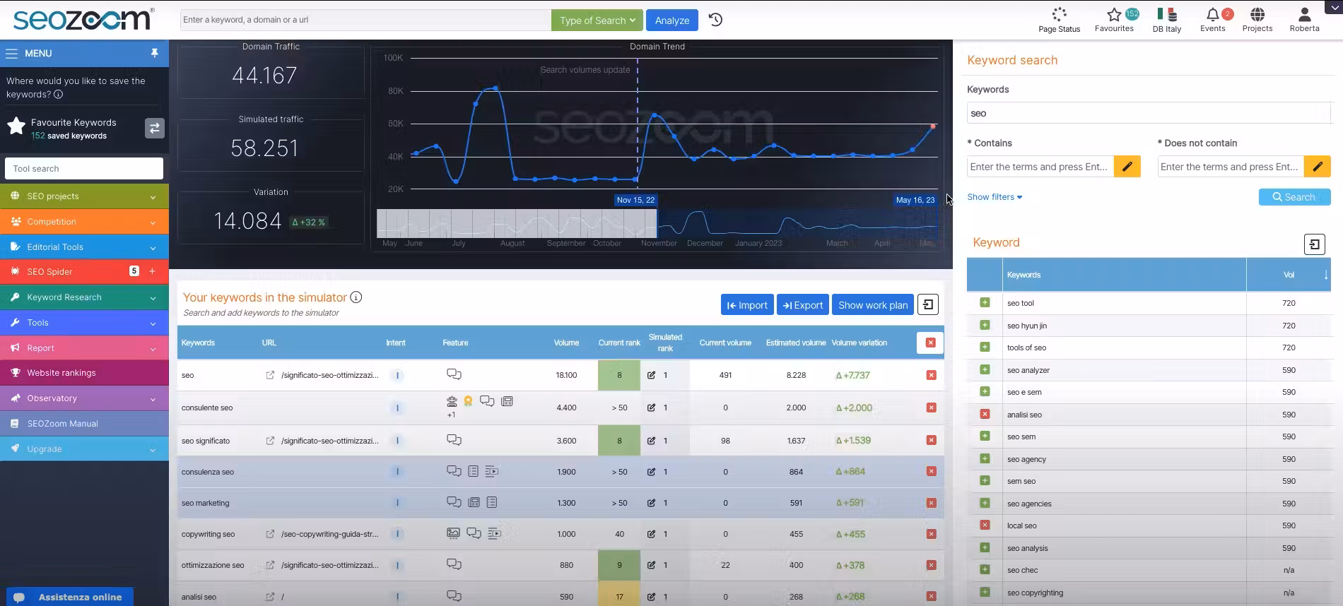The height and width of the screenshot is (606, 1343).
Task: Remove 'analisi seo' keyword red toggle
Action: 985,414
